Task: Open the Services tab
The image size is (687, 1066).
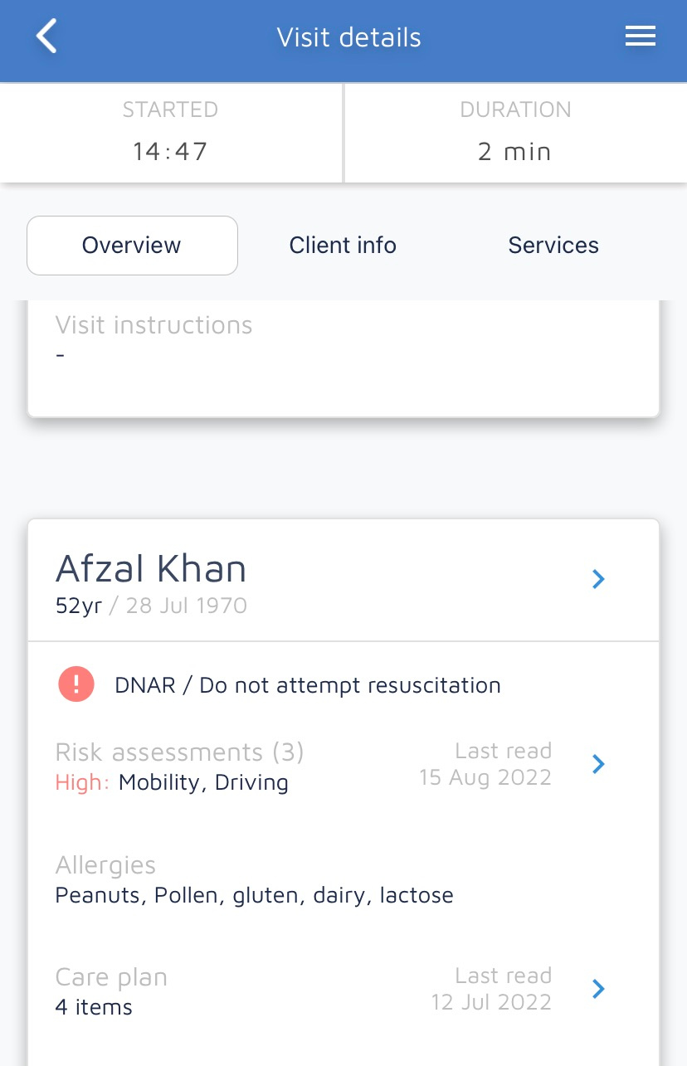Action: pyautogui.click(x=553, y=246)
